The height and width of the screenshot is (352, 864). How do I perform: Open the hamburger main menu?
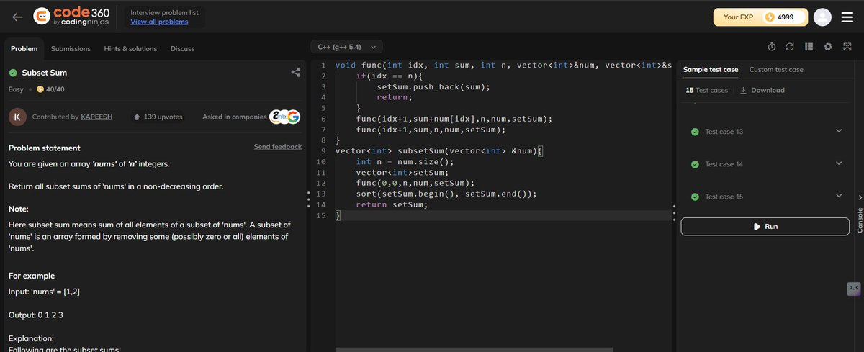[847, 17]
